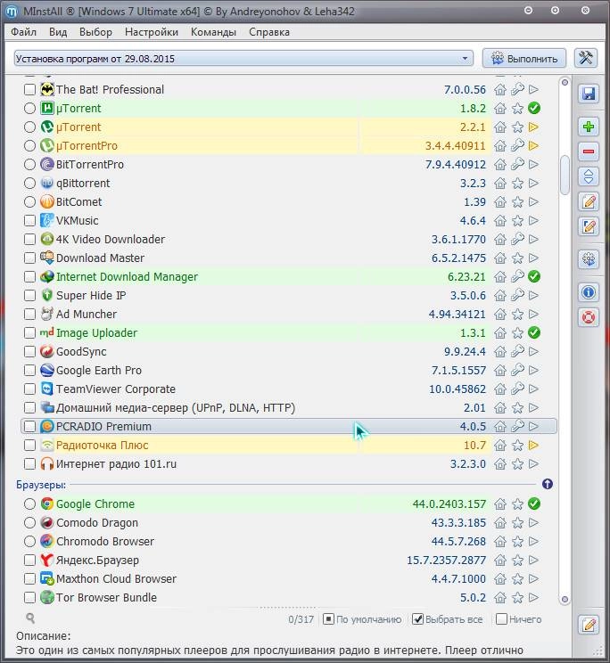Select the BitComet radio button
The width and height of the screenshot is (610, 663).
29,201
